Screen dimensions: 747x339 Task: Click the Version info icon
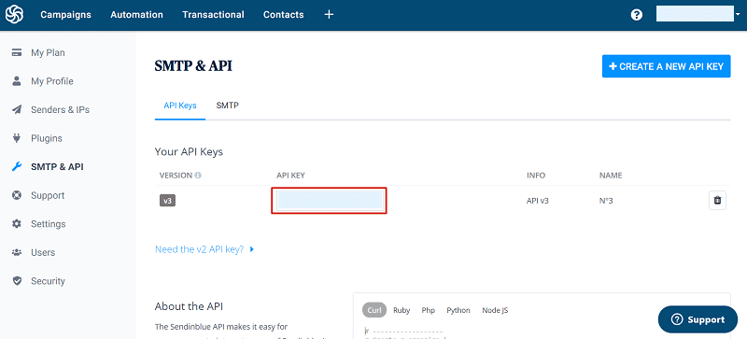(x=198, y=176)
